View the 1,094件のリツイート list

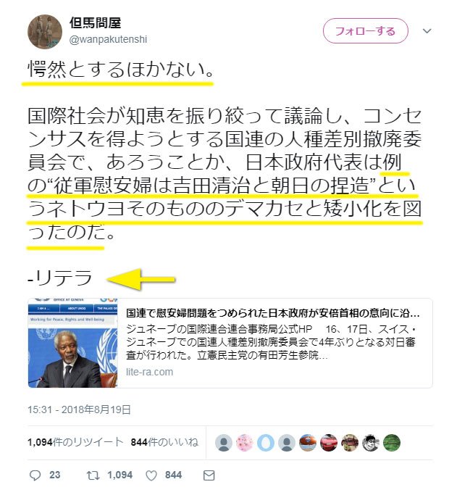click(x=75, y=442)
